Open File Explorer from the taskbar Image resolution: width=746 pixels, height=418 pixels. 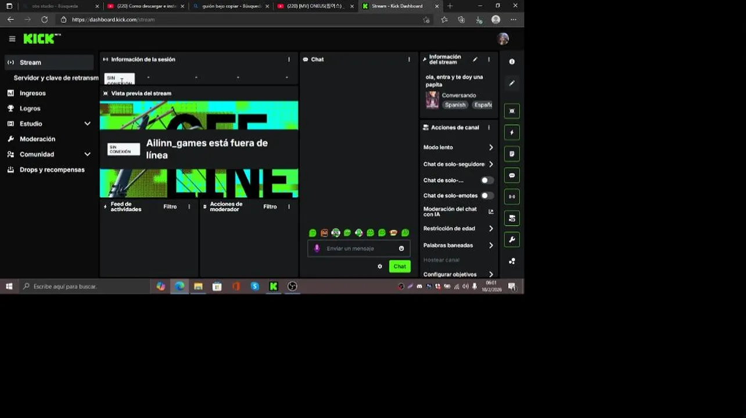point(198,286)
